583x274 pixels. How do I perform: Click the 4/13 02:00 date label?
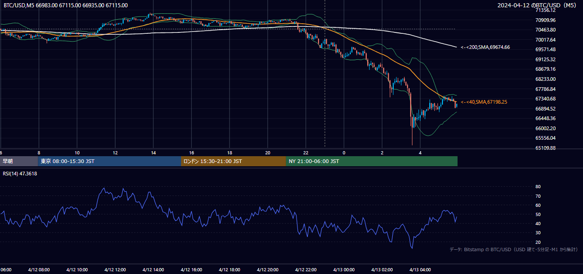[382, 269]
